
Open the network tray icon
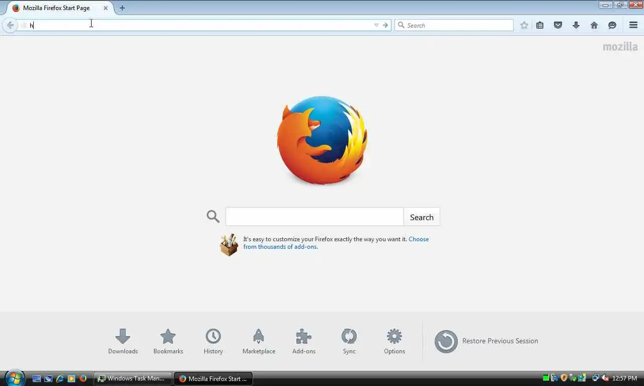pyautogui.click(x=596, y=378)
